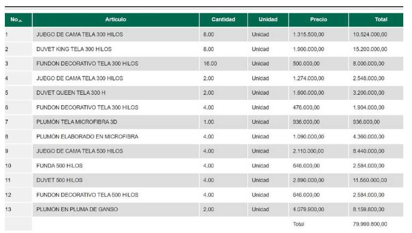Viewport: 412px width, 233px height.
Task: Click total 1.904.000,00 in row 6
Action: [369, 108]
